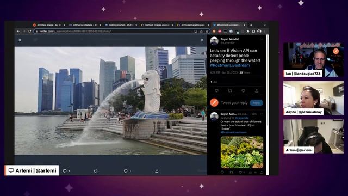Share the main tweet in side panel
Image resolution: width=348 pixels, height=196 pixels.
coord(257,90)
